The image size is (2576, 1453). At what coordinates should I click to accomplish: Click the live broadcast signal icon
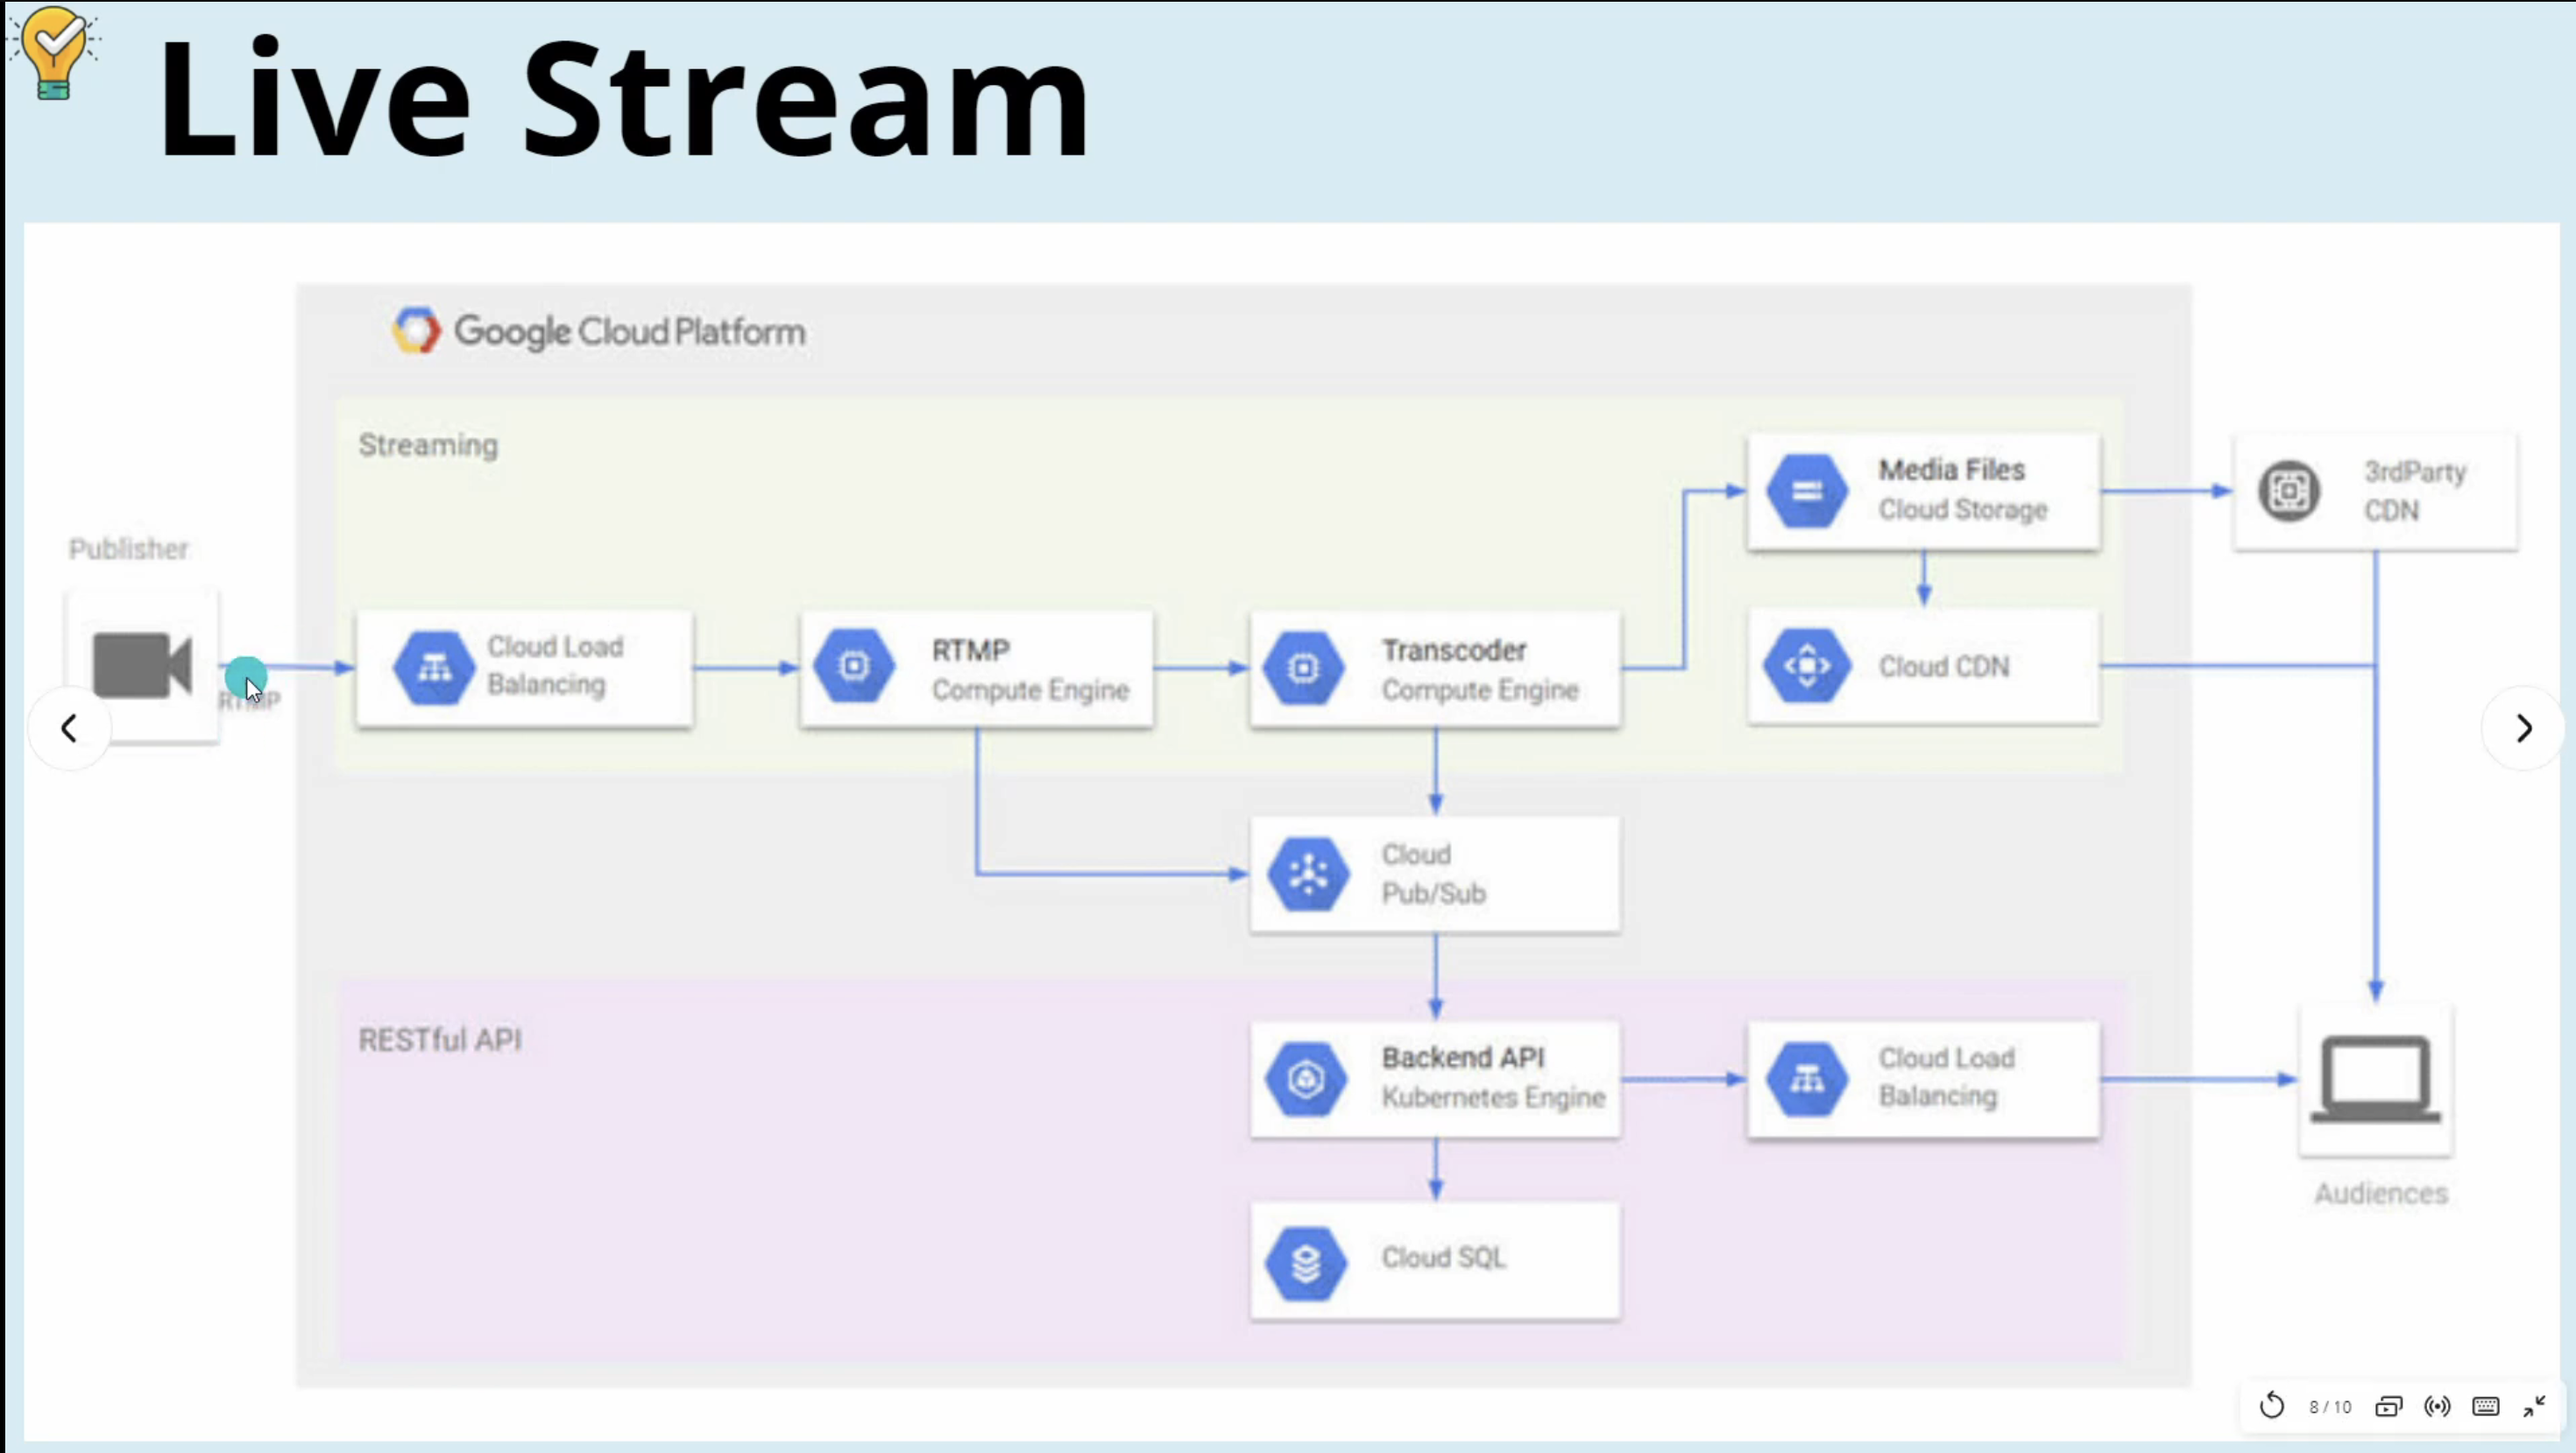[x=2437, y=1406]
